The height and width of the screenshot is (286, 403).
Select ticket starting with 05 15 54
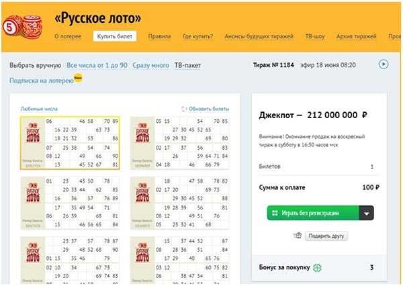(179, 143)
